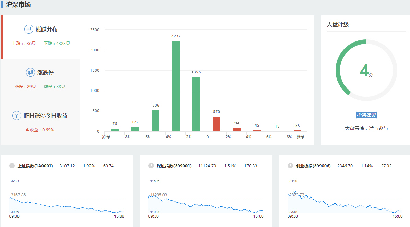Click the 沪深市场 section heading
Image resolution: width=410 pixels, height=227 pixels.
19,5
